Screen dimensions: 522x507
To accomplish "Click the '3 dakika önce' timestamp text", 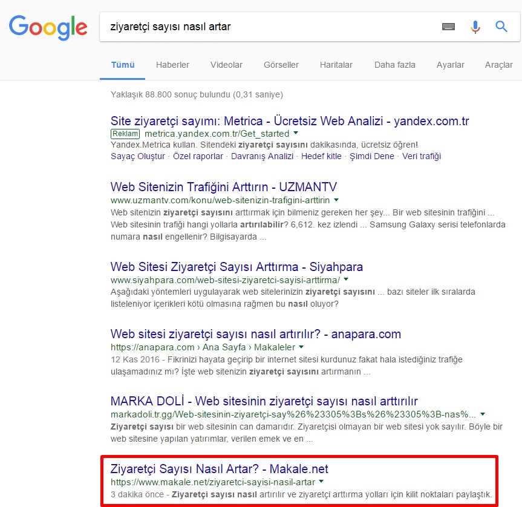I will [x=137, y=494].
